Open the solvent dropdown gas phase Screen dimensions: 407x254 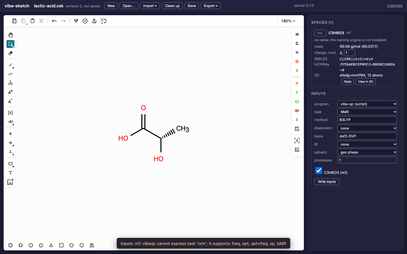tap(367, 152)
